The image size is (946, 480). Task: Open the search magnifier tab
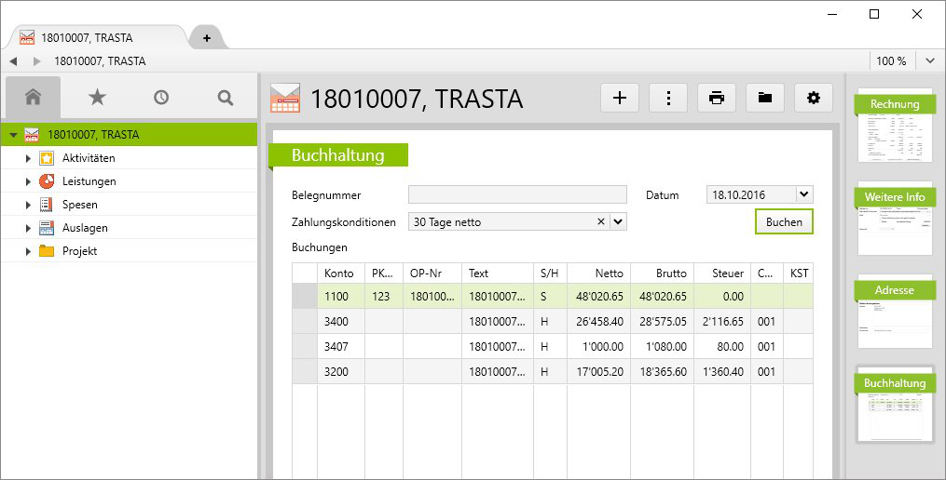(x=225, y=97)
